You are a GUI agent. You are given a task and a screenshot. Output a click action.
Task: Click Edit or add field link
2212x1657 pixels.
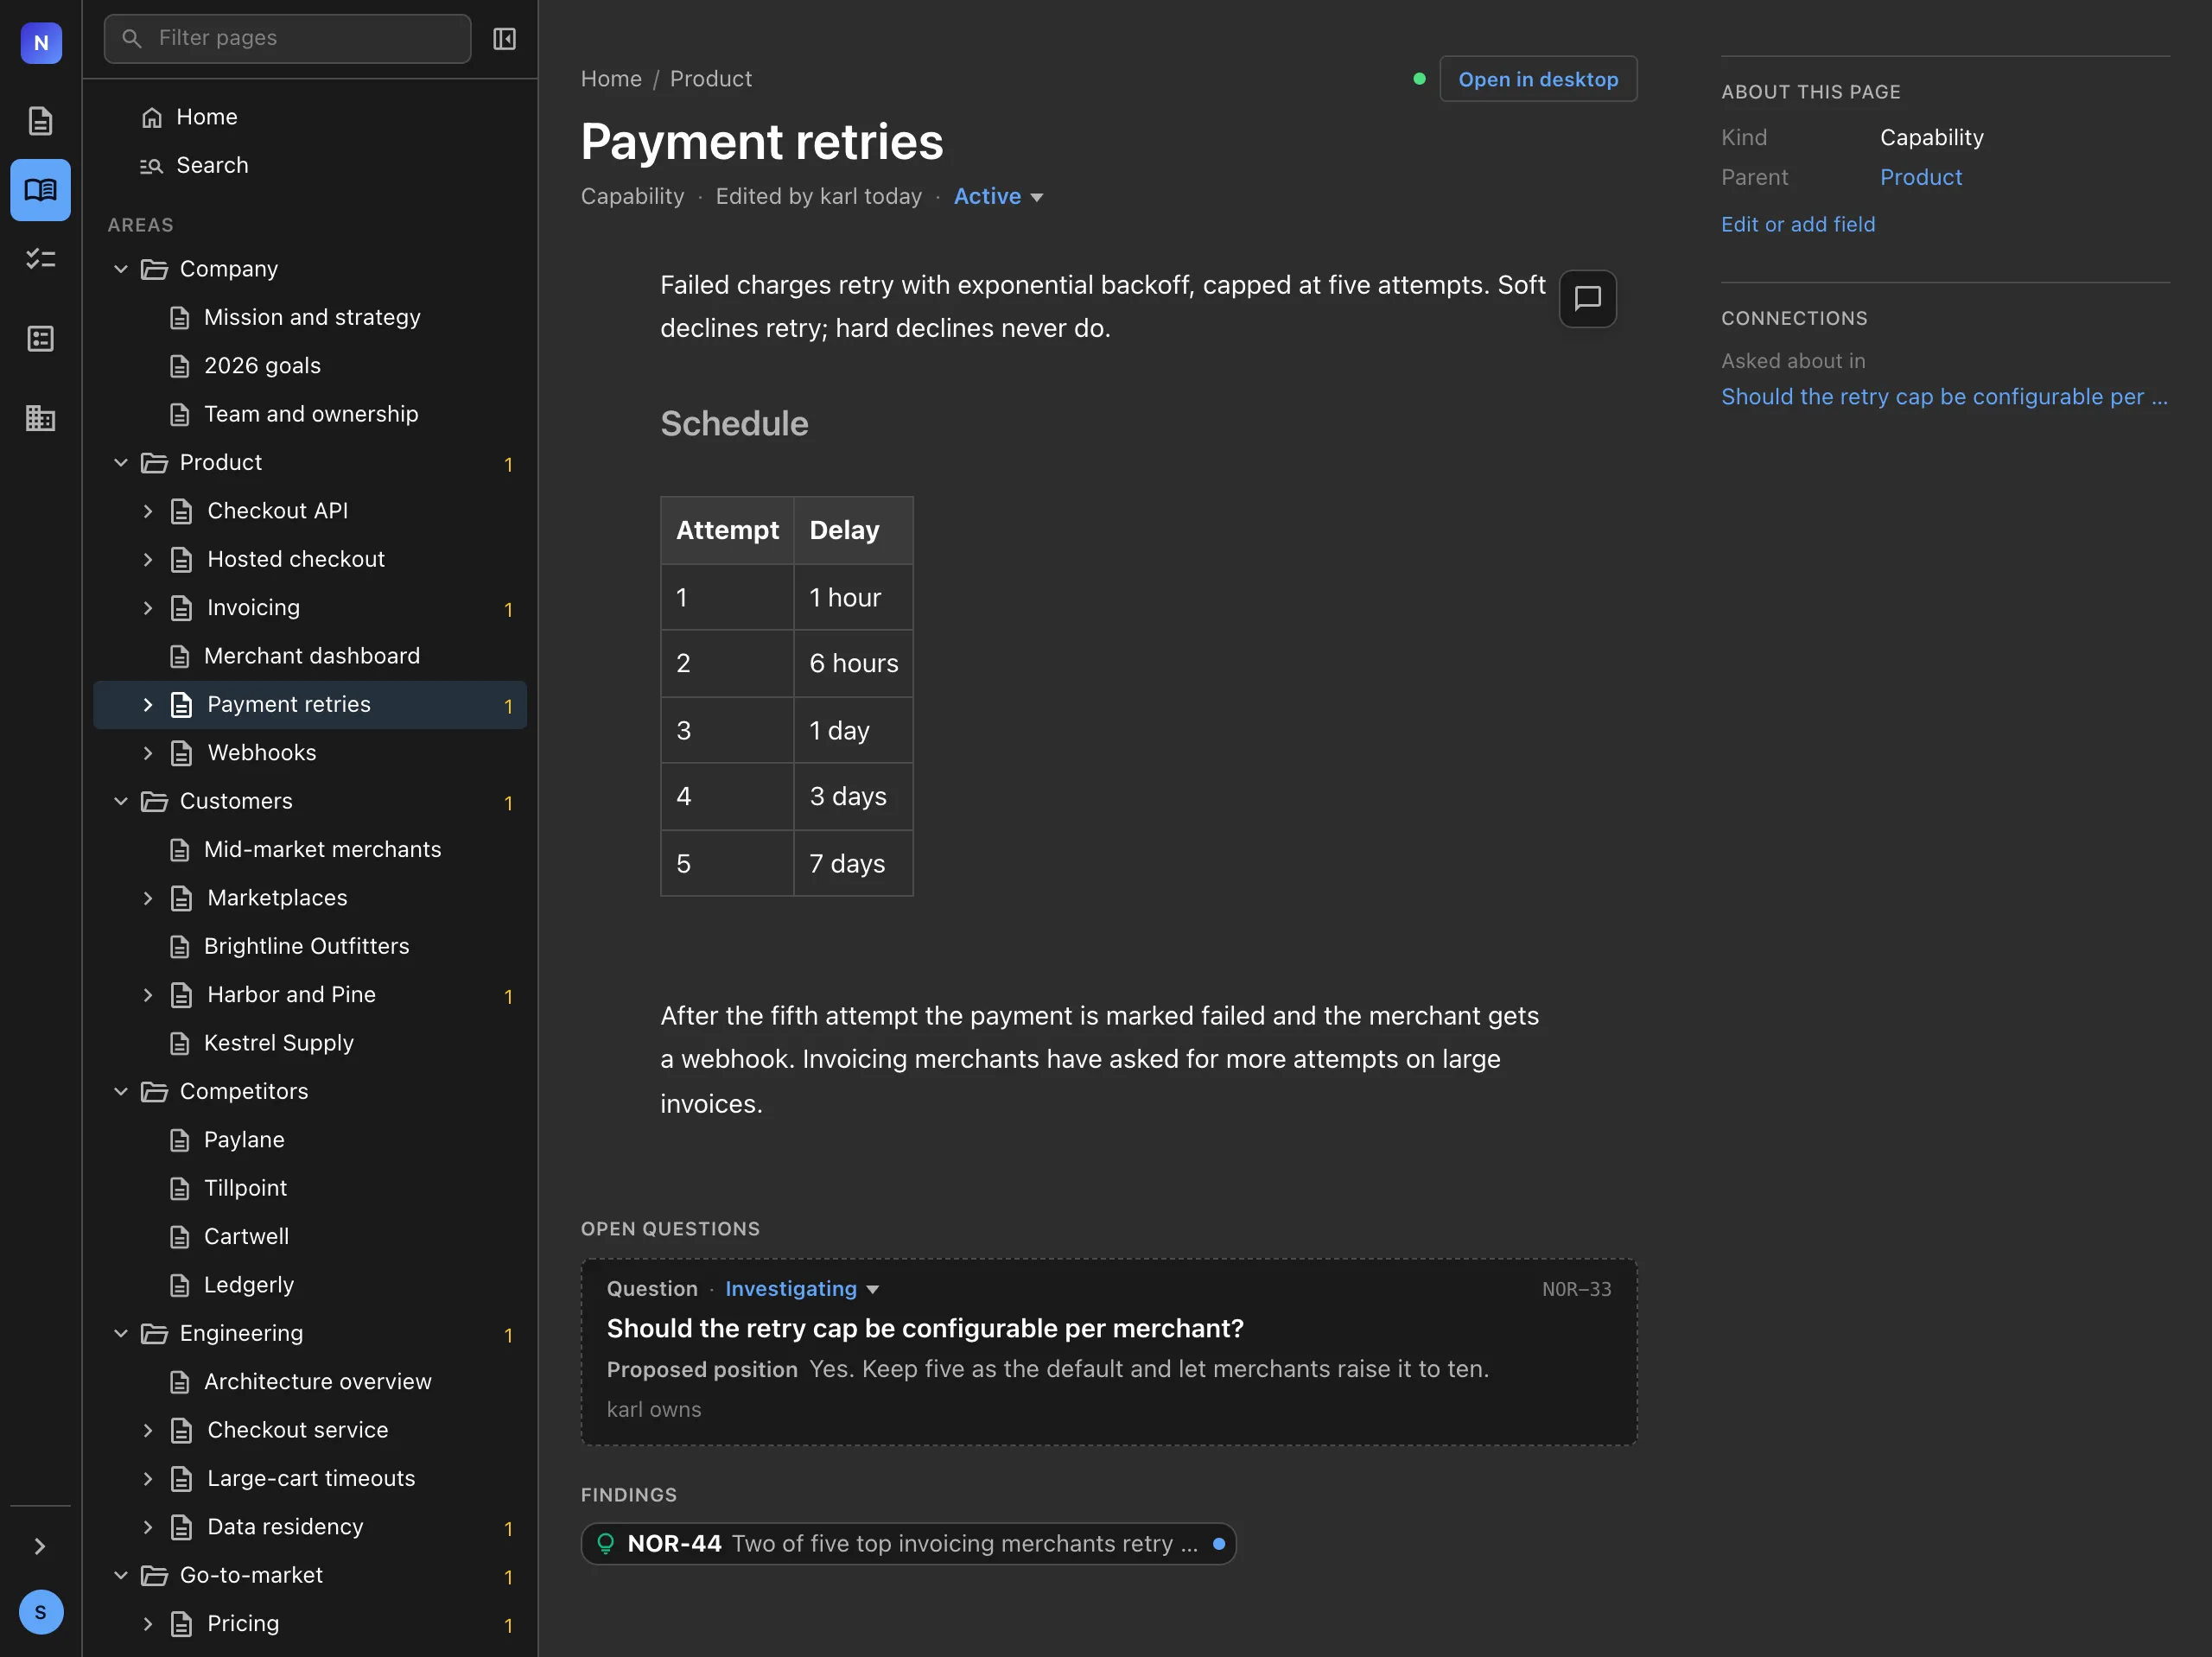point(1798,224)
